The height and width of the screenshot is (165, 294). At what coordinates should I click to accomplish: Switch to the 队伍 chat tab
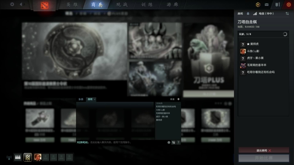tap(81, 99)
